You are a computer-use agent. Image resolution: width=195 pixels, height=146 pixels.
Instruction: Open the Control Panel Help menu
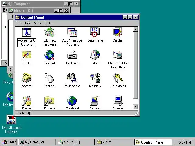tap(48, 23)
